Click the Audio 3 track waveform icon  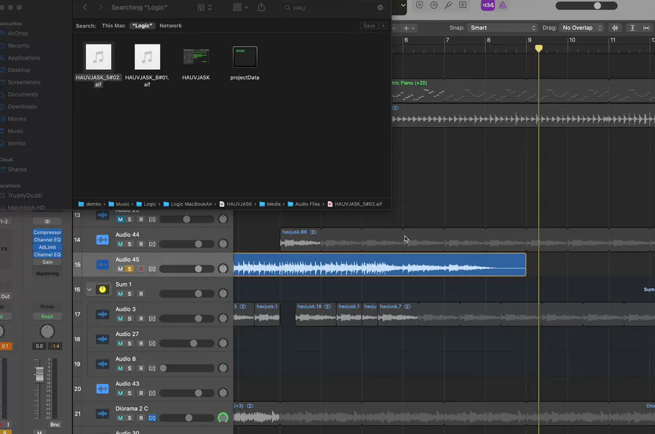[103, 314]
